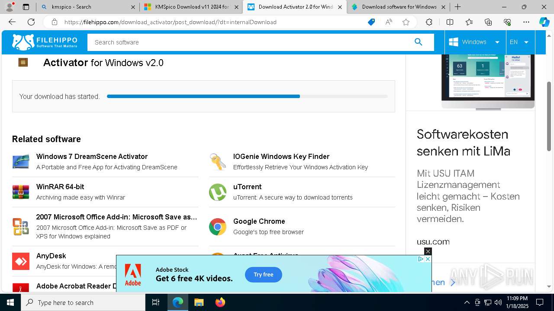Dismiss the bottom ad overlay with the X
This screenshot has width=554, height=311.
[x=428, y=251]
